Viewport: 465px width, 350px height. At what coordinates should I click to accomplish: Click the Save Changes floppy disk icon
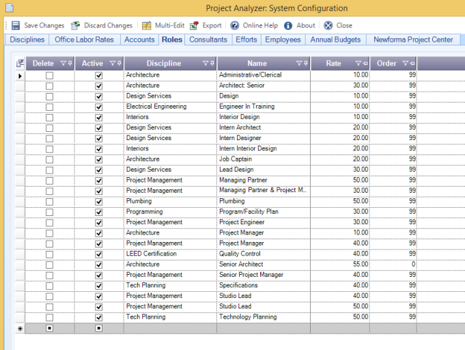[16, 25]
